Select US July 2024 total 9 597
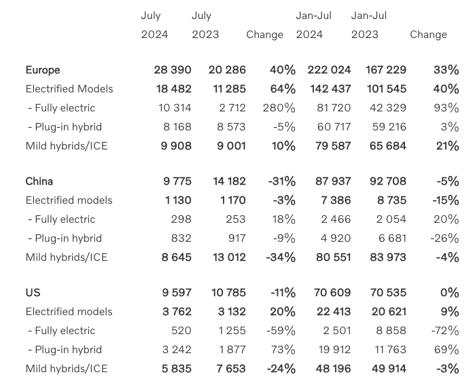The width and height of the screenshot is (473, 381). 177,293
